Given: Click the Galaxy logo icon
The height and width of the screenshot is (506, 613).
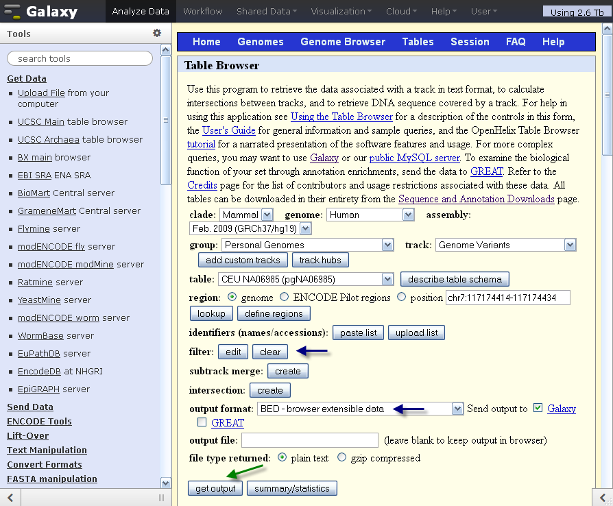Looking at the screenshot, I should point(12,12).
